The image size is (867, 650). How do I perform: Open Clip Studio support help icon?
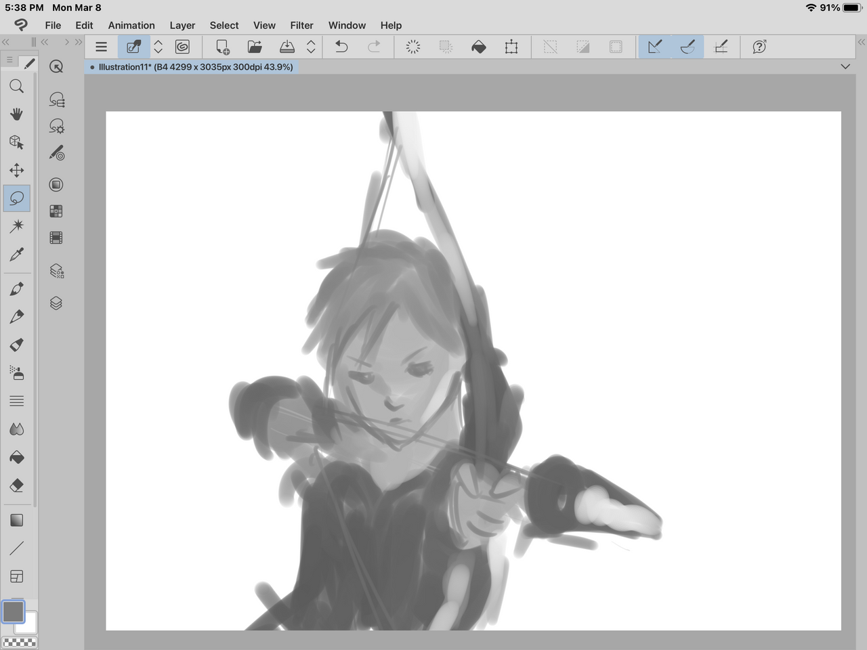click(x=759, y=47)
